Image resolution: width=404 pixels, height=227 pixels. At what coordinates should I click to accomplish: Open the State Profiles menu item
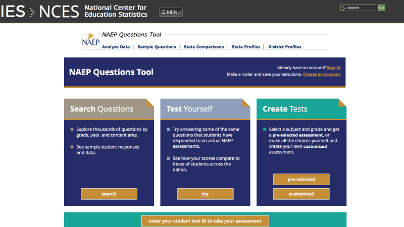[x=246, y=47]
